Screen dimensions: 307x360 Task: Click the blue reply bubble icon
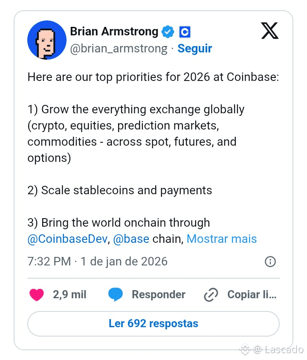pyautogui.click(x=116, y=294)
